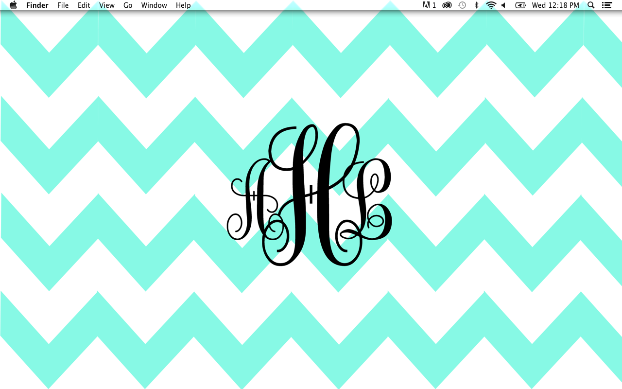This screenshot has width=622, height=389.
Task: Open the Help menu
Action: [x=183, y=5]
